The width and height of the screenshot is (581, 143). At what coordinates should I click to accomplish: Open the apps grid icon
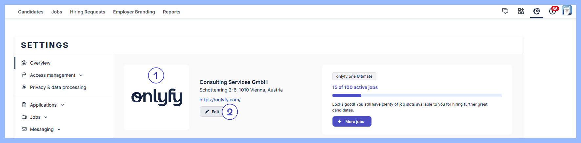click(521, 11)
